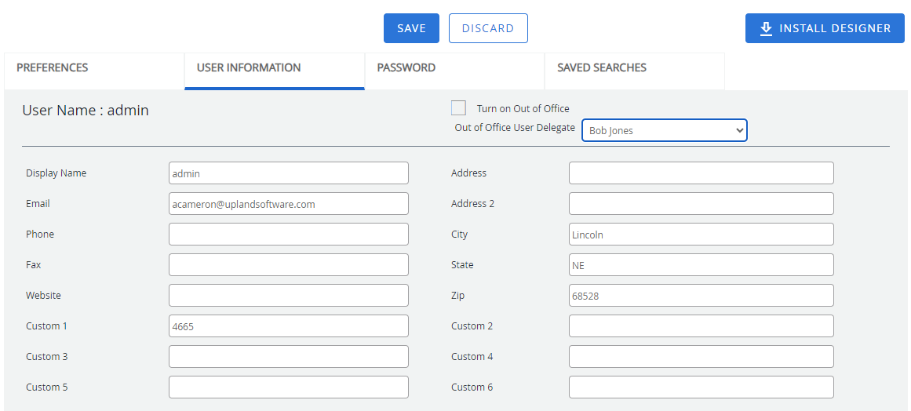Open the Out of Office User Delegate dropdown
Screen dimensions: 911x411
[x=664, y=130]
